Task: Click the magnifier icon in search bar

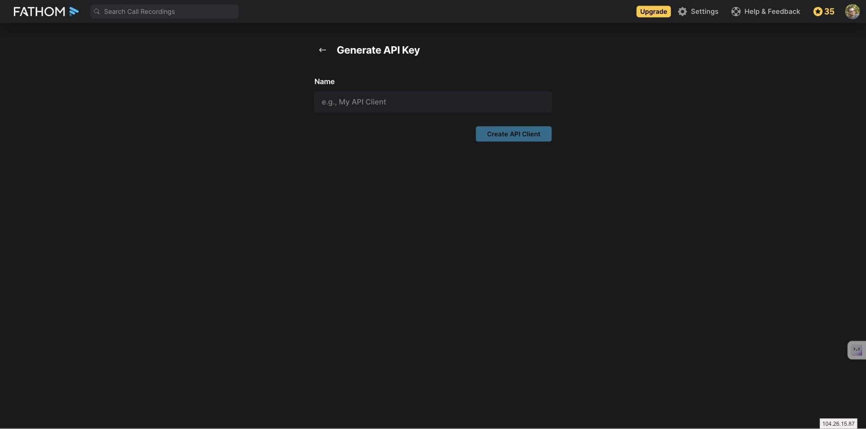Action: tap(97, 12)
